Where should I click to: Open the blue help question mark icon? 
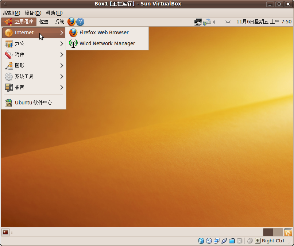pyautogui.click(x=80, y=22)
